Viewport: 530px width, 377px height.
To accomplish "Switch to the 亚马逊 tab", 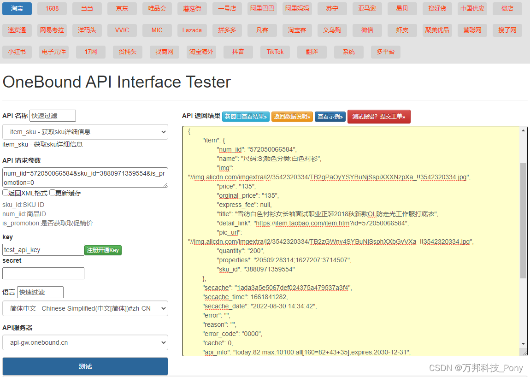I will (x=367, y=8).
